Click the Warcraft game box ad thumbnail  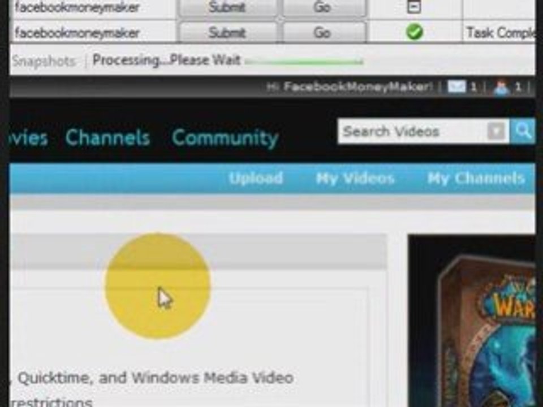(472, 321)
